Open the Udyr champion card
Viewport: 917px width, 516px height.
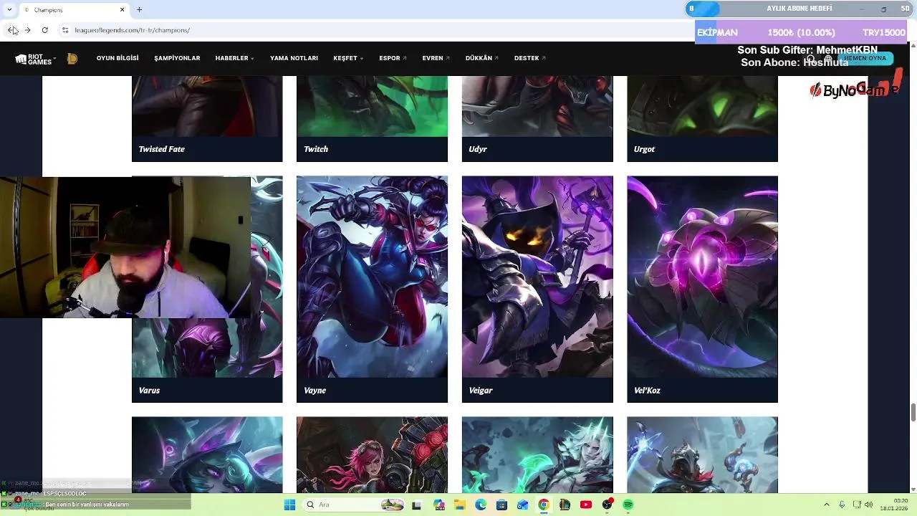click(537, 119)
